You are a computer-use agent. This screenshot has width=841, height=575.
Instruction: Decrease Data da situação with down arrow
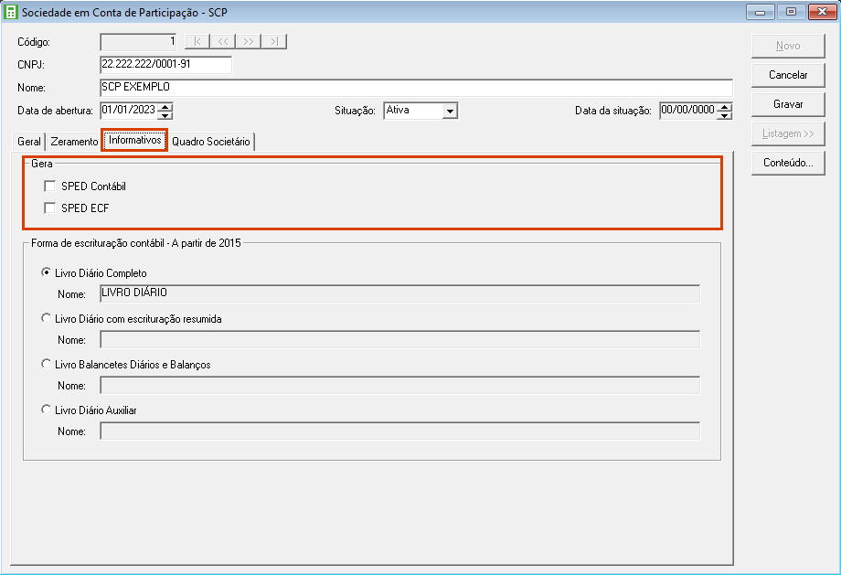(724, 115)
